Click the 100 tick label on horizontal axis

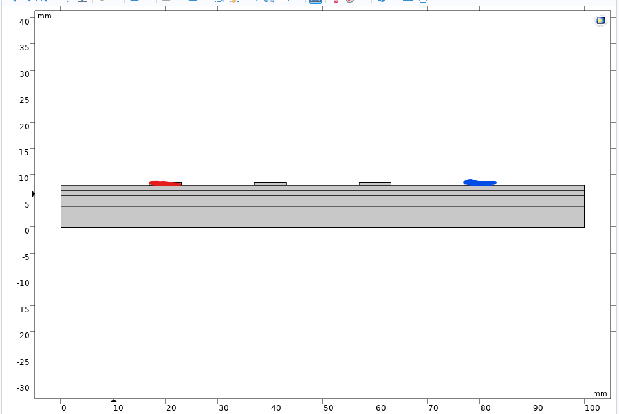[584, 408]
